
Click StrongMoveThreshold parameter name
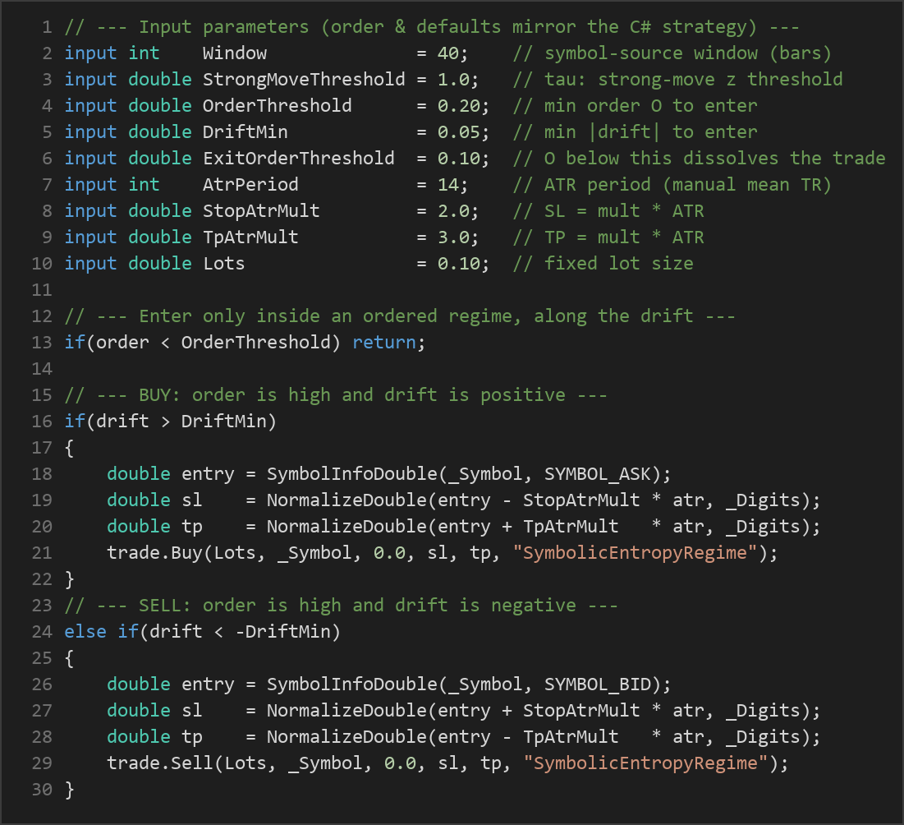coord(304,79)
